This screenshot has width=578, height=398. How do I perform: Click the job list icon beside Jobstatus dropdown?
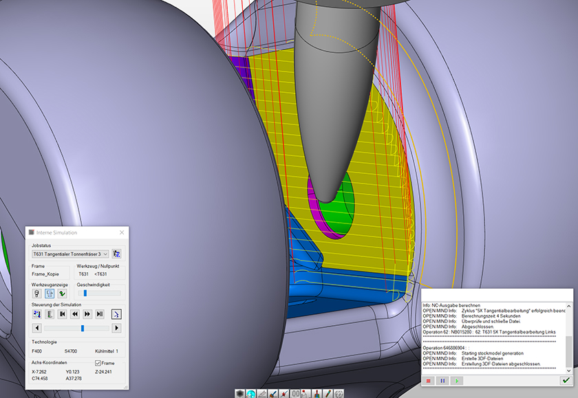pos(116,254)
